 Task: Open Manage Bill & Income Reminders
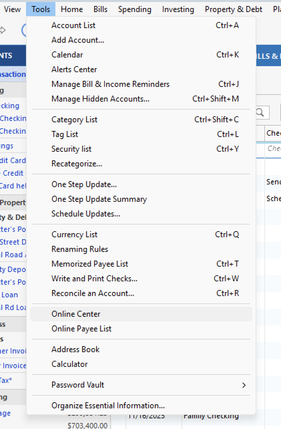click(x=110, y=84)
